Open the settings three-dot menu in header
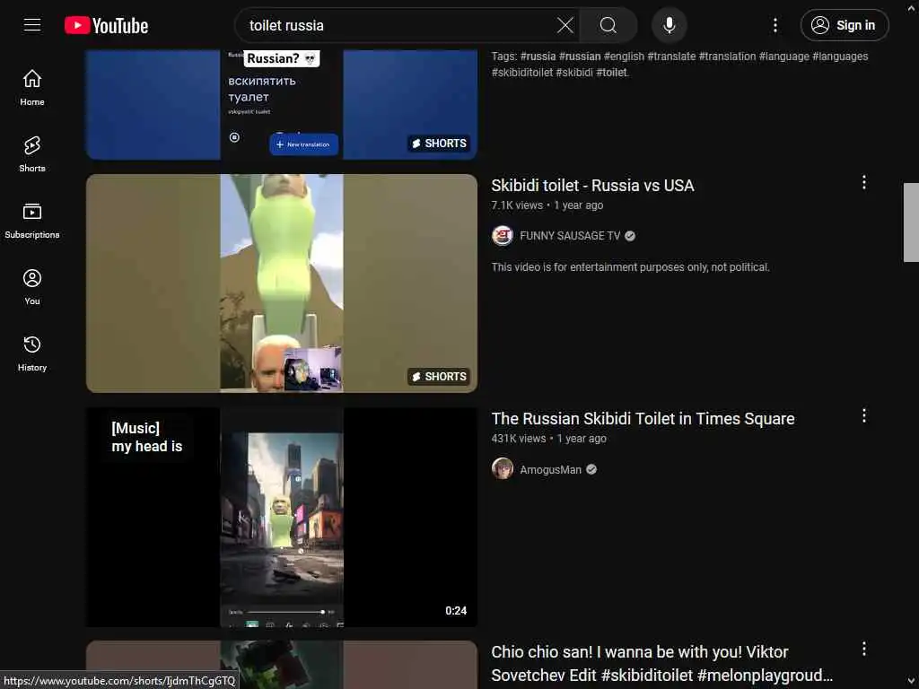 775,25
